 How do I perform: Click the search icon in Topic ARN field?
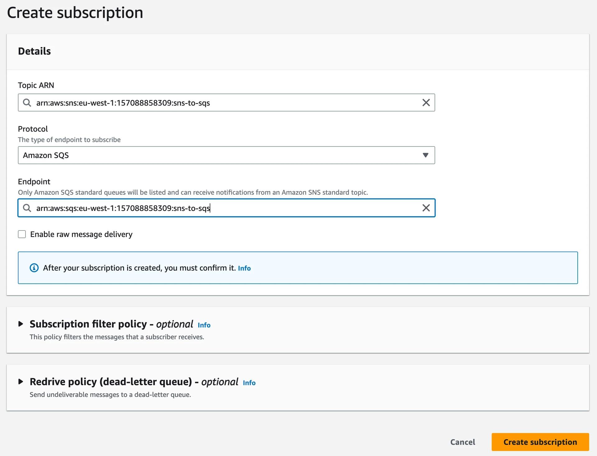(x=27, y=103)
